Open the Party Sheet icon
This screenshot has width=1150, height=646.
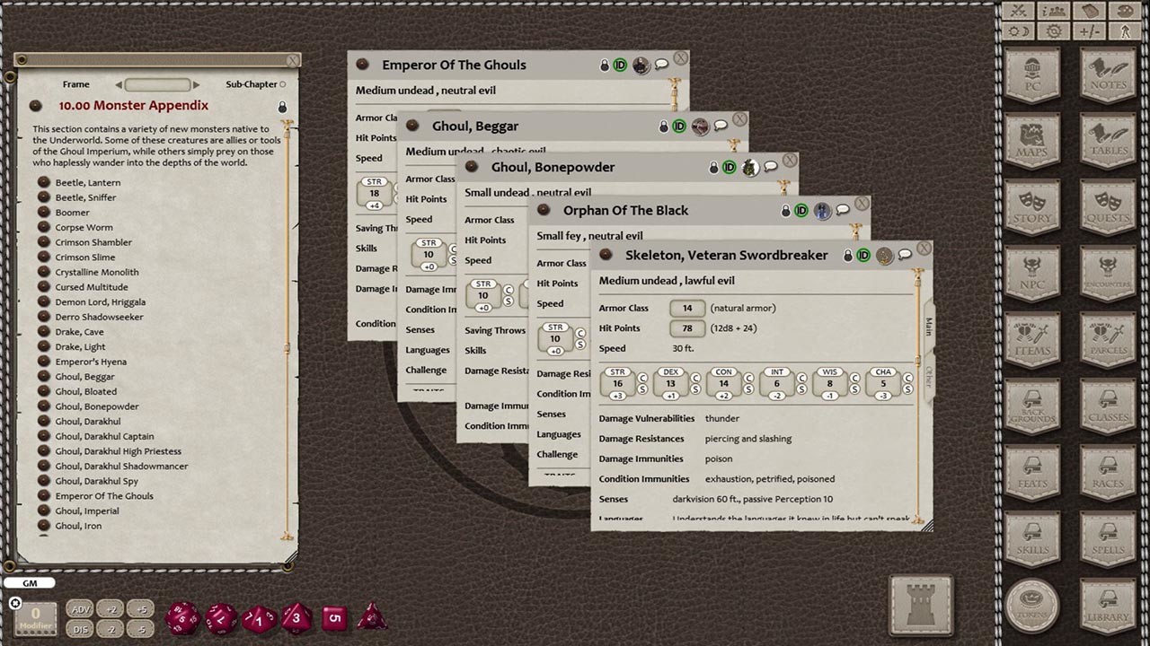(x=1052, y=11)
